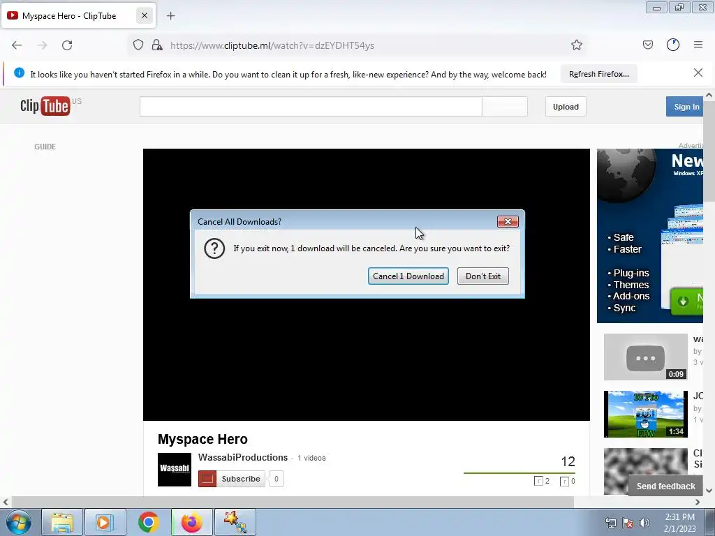Open tracking protection shield icon
715x536 pixels.
138,45
